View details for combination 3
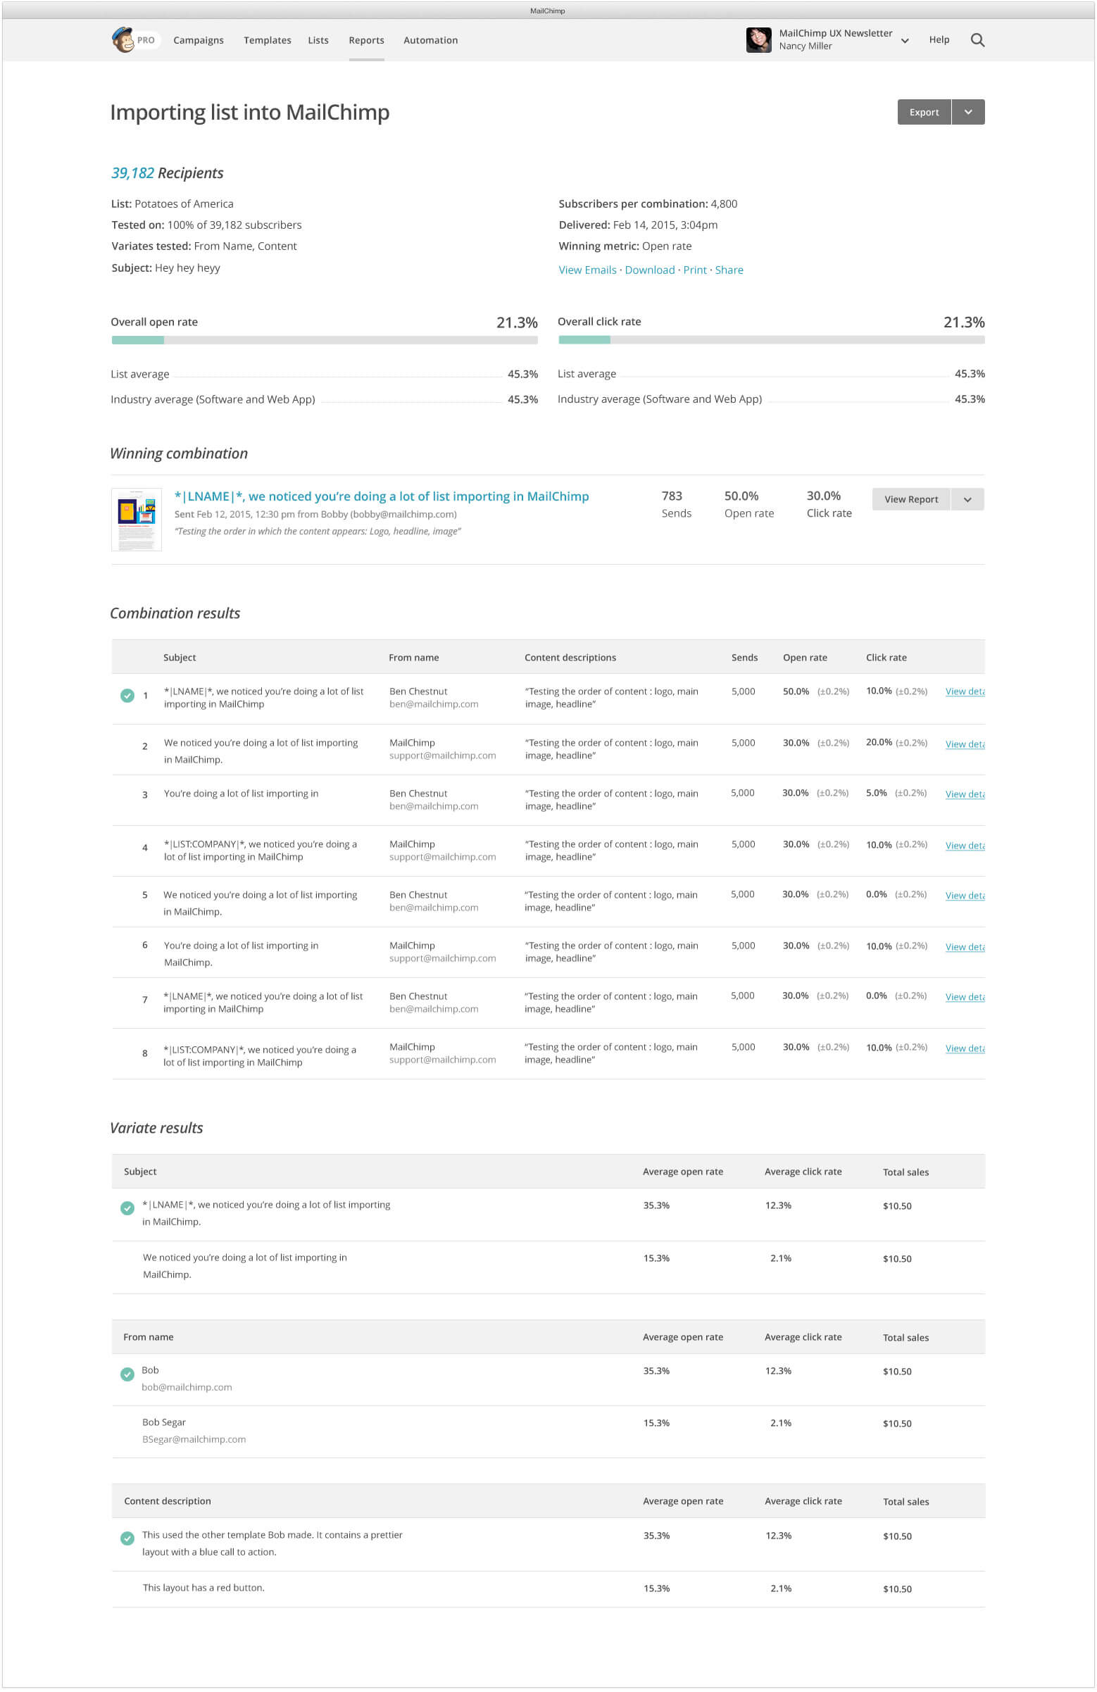Viewport: 1097px width, 1692px height. coord(965,795)
